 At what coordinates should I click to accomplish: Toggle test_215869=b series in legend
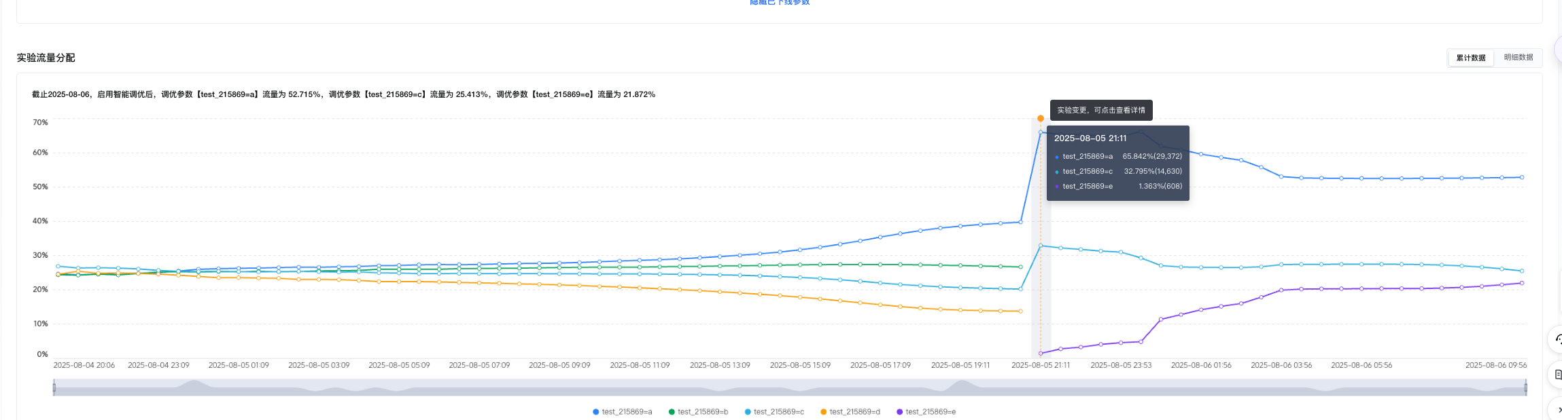pyautogui.click(x=698, y=412)
